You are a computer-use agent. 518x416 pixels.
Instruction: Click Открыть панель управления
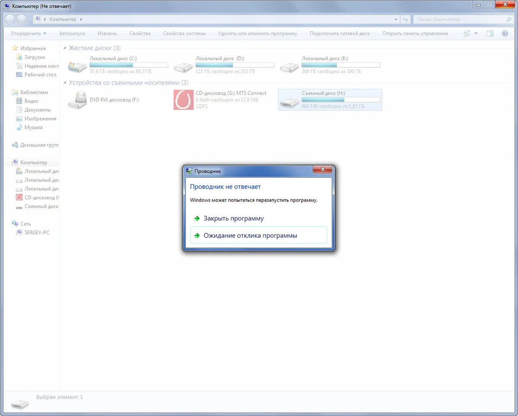[415, 33]
